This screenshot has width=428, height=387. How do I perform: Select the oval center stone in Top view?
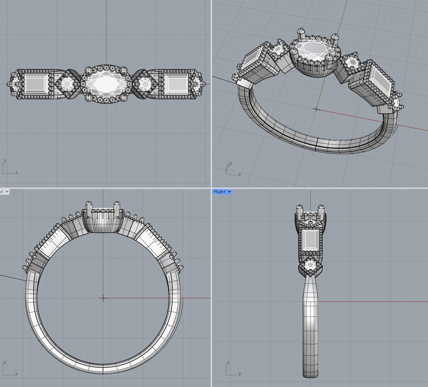106,84
